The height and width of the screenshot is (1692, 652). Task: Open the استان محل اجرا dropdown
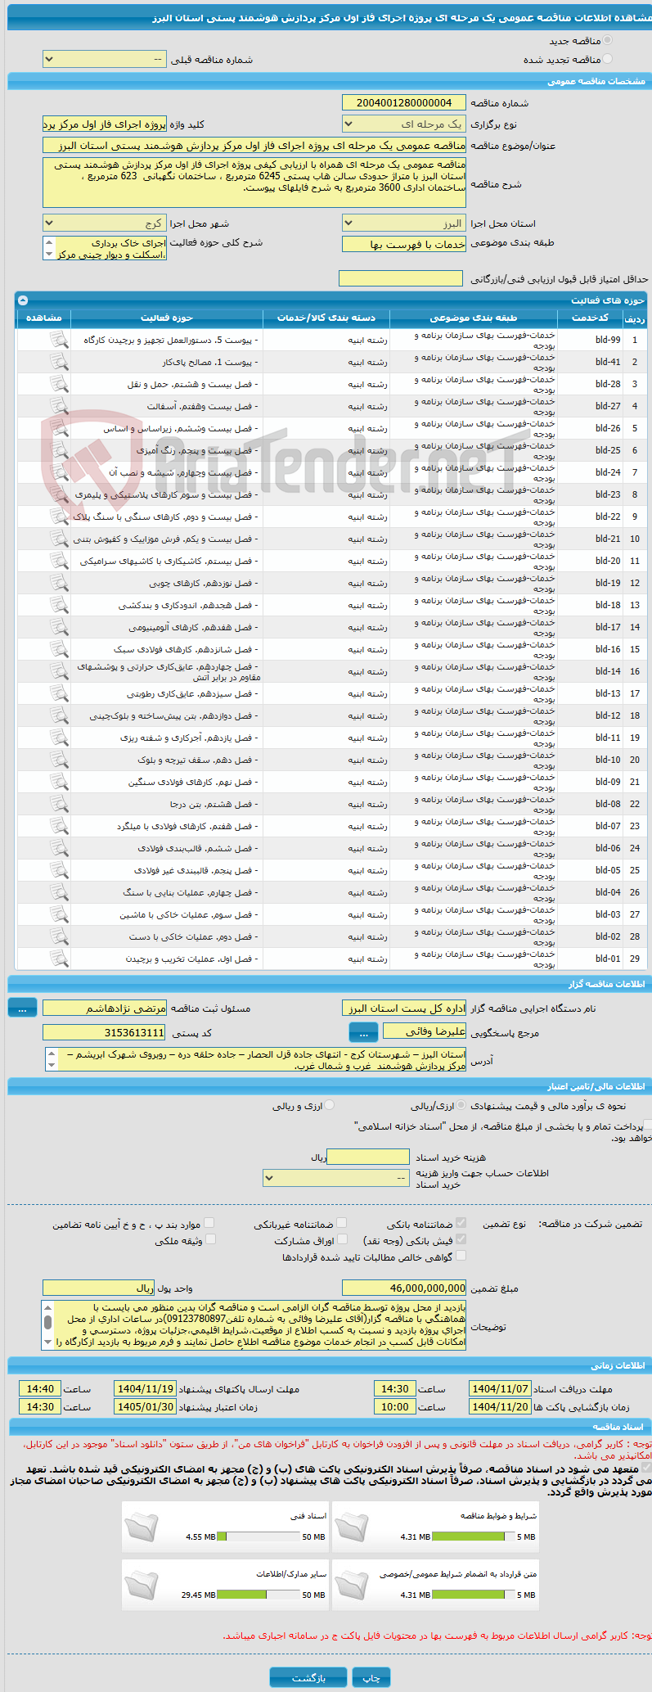pos(404,223)
